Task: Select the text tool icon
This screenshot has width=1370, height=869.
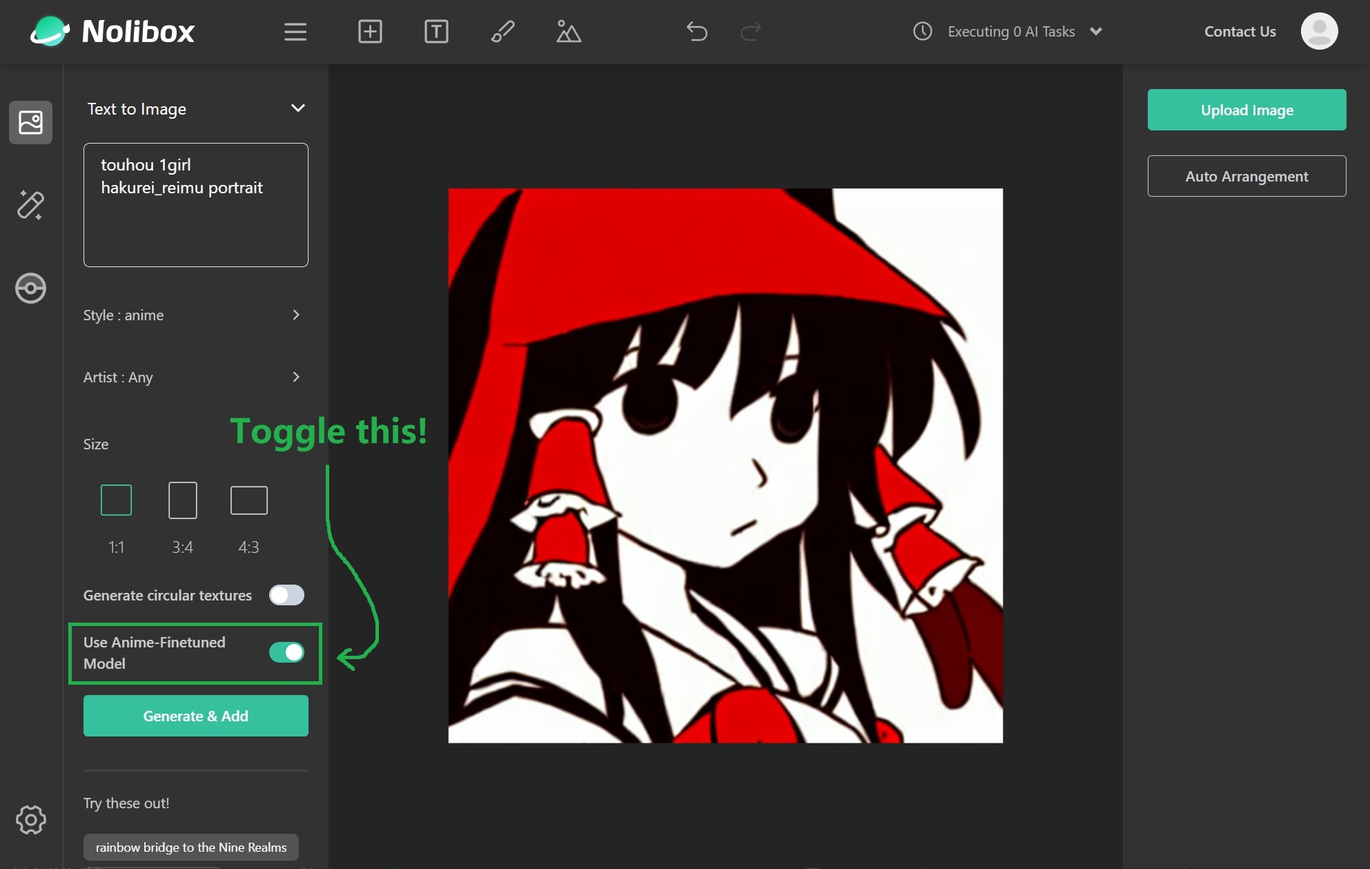Action: point(436,32)
